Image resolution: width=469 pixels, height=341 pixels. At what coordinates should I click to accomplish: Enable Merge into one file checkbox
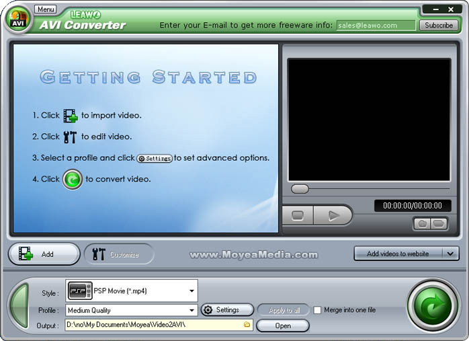(x=317, y=310)
